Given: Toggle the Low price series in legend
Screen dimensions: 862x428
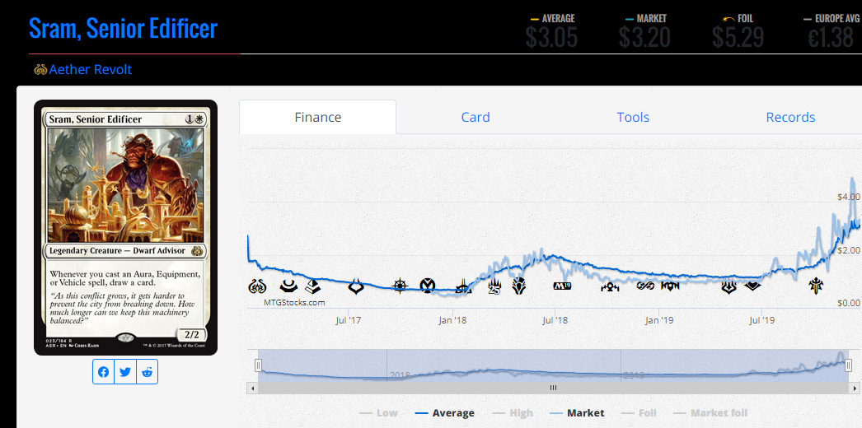Looking at the screenshot, I should (379, 412).
